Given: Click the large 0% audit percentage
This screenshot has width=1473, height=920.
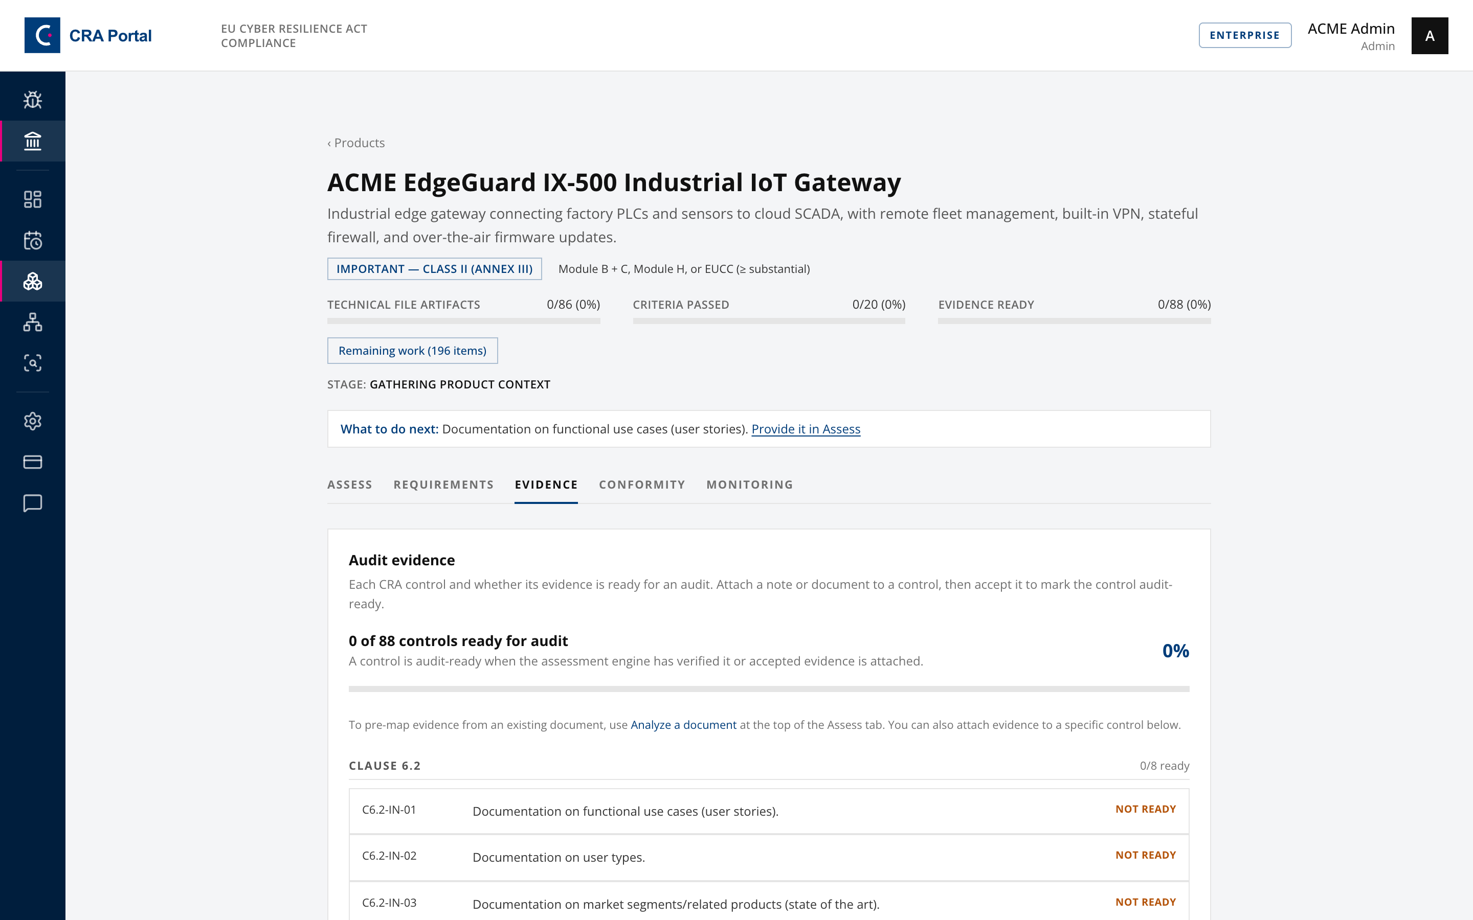Looking at the screenshot, I should coord(1175,651).
